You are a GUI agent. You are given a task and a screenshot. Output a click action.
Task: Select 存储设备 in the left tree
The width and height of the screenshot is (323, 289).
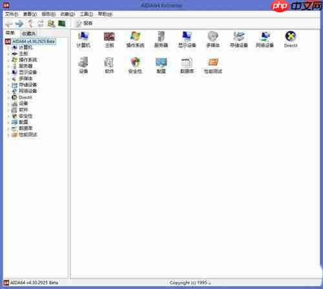28,85
